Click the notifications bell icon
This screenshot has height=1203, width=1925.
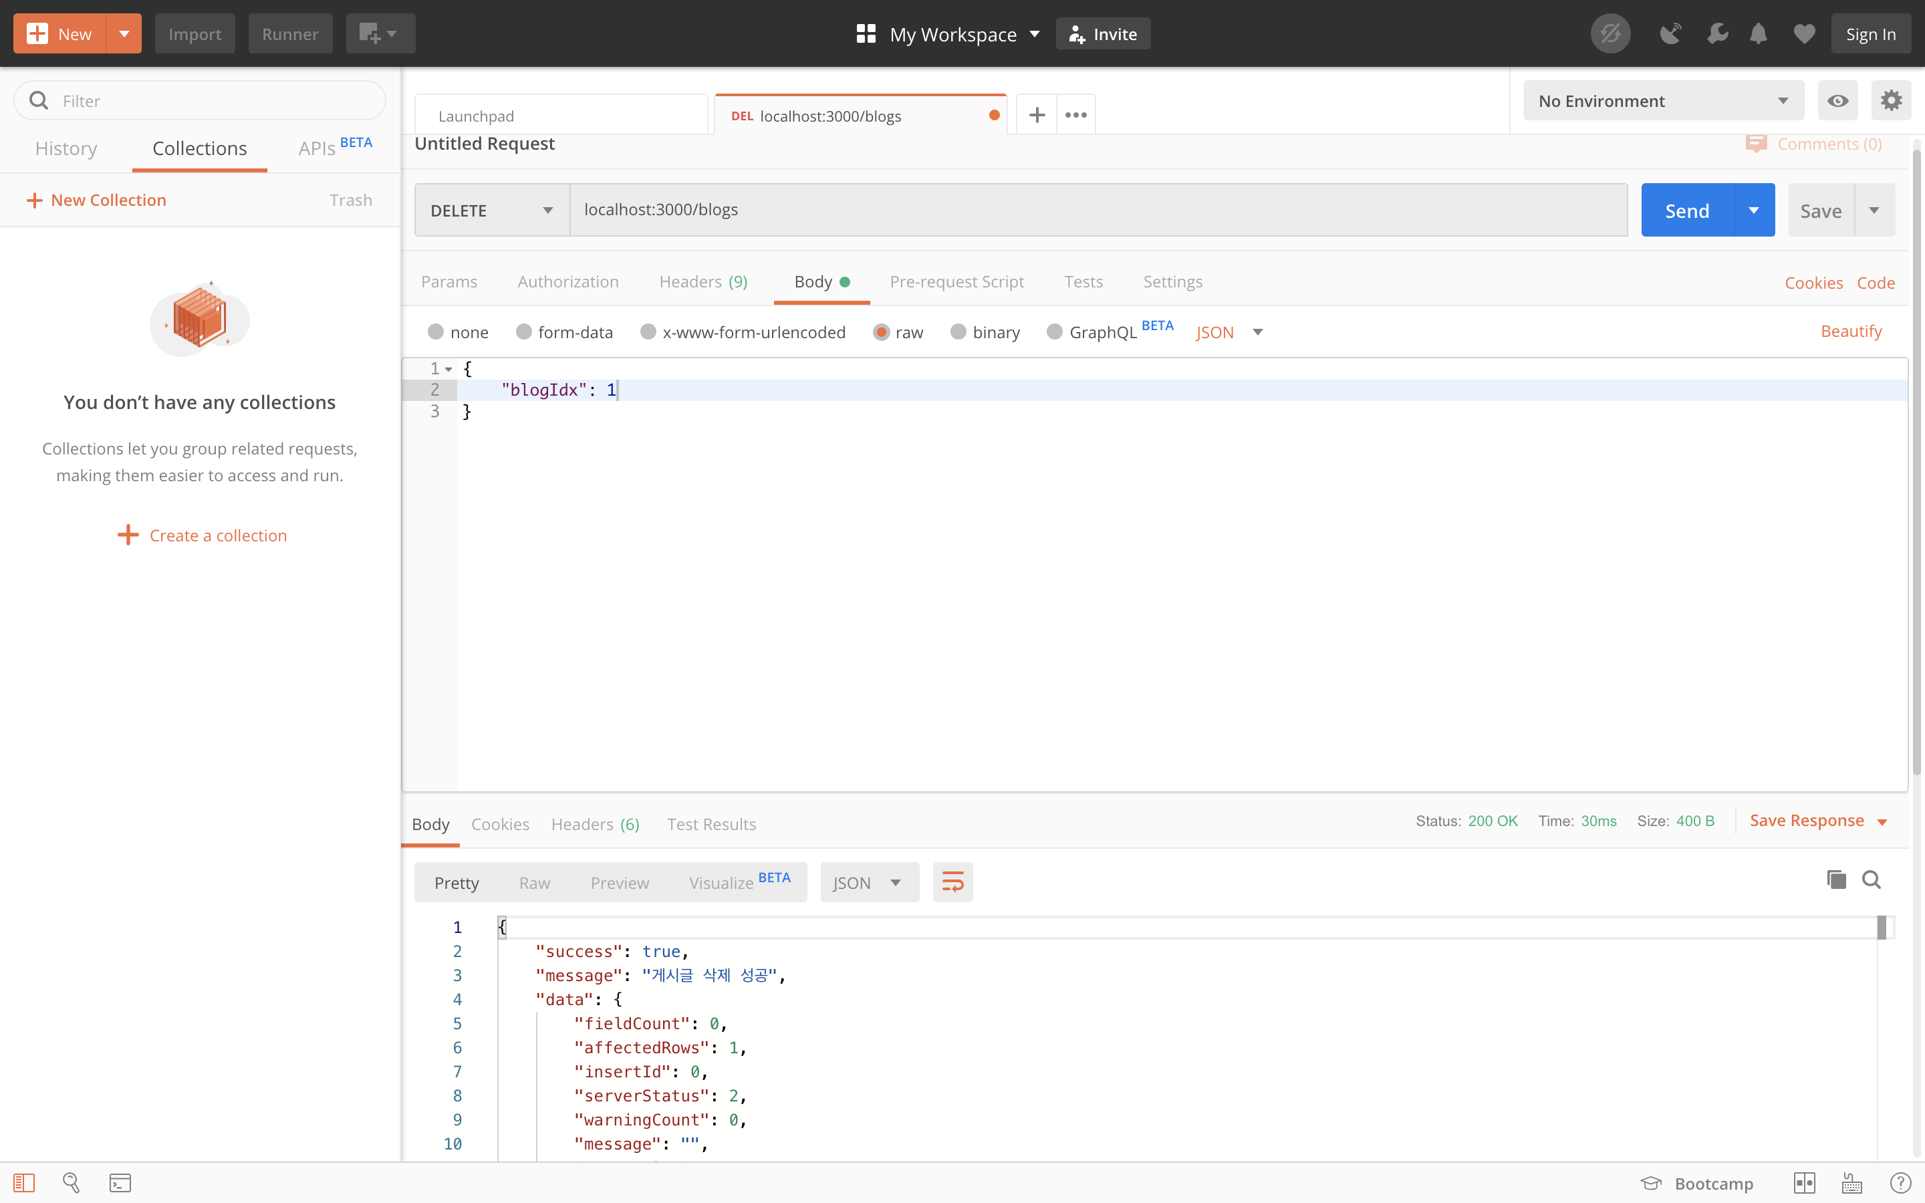(x=1758, y=34)
